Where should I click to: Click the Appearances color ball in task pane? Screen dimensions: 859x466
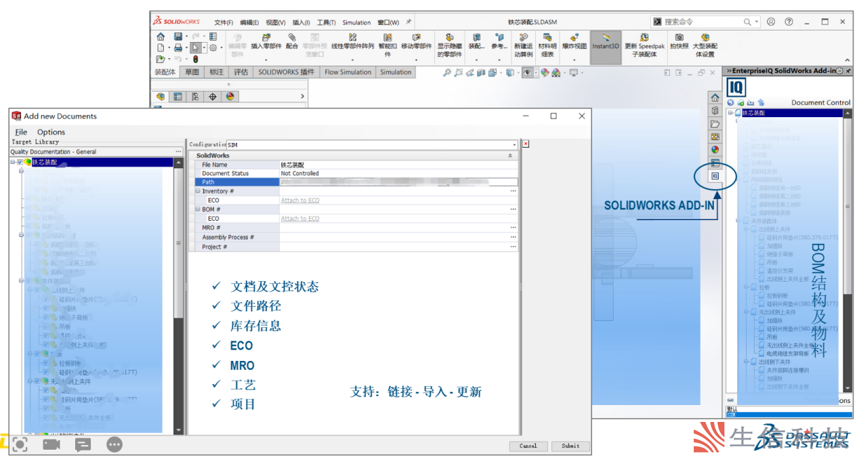(715, 150)
